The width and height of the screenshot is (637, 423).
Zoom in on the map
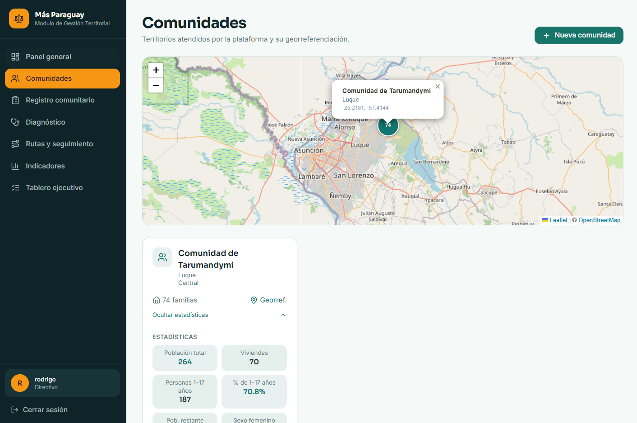tap(156, 70)
